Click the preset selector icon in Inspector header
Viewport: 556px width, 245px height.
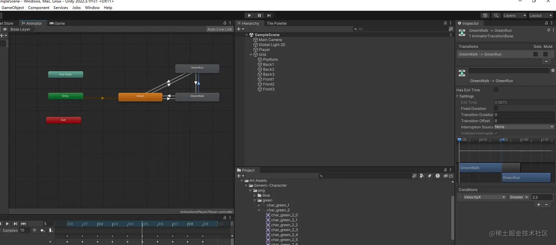click(x=548, y=30)
